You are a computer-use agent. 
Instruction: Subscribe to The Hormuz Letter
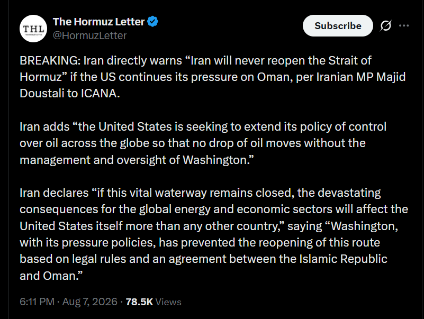pyautogui.click(x=338, y=26)
